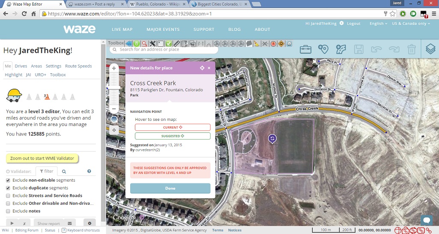Select the draw road icon
The width and height of the screenshot is (439, 234).
(x=341, y=49)
